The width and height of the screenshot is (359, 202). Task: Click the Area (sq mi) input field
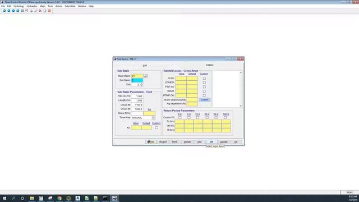[x=137, y=96]
